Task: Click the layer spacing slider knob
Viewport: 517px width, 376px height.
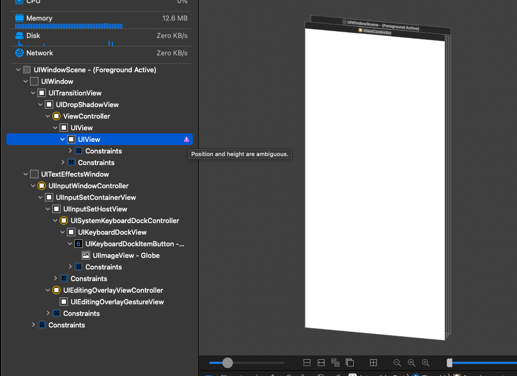Action: (228, 363)
